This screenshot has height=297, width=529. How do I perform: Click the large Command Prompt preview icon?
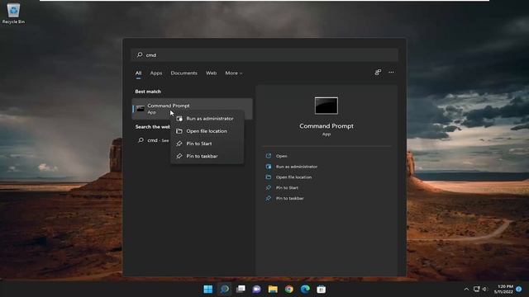pyautogui.click(x=326, y=106)
